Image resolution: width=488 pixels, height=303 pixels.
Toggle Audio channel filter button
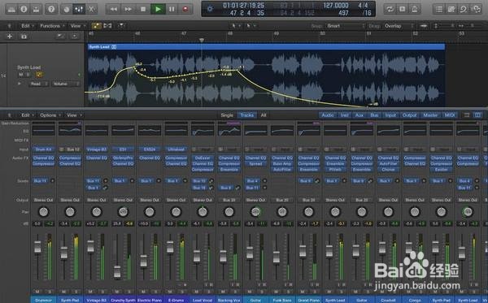[x=328, y=115]
